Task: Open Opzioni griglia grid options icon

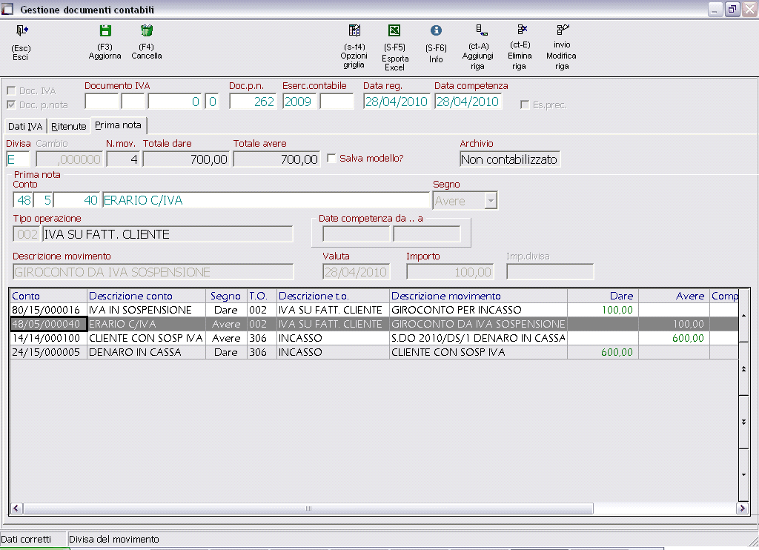Action: click(354, 30)
